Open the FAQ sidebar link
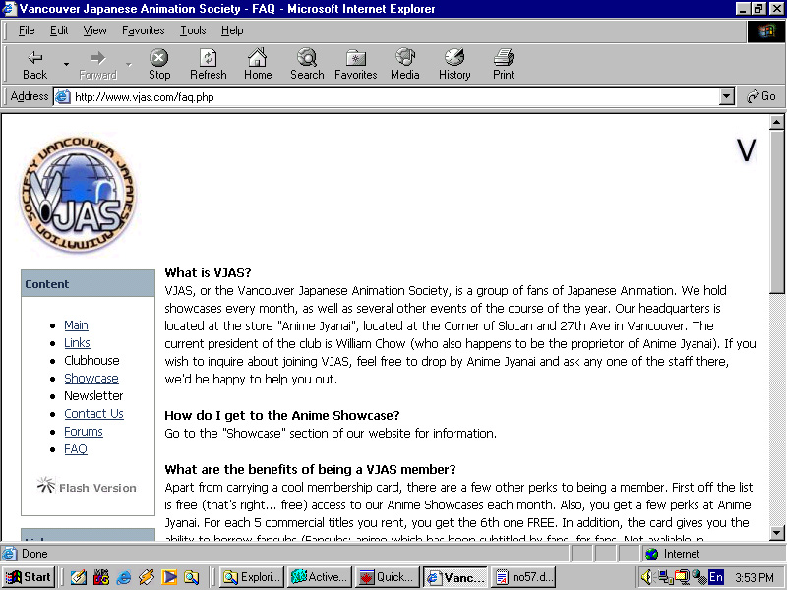Screen dimensions: 787x590 [76, 449]
